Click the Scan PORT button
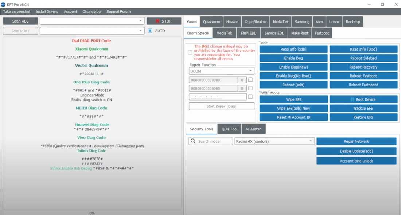401x215 pixels. point(20,31)
